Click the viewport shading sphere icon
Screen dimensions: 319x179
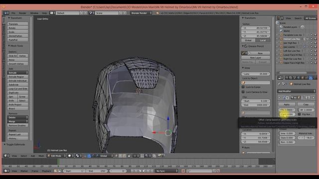pyautogui.click(x=70, y=156)
